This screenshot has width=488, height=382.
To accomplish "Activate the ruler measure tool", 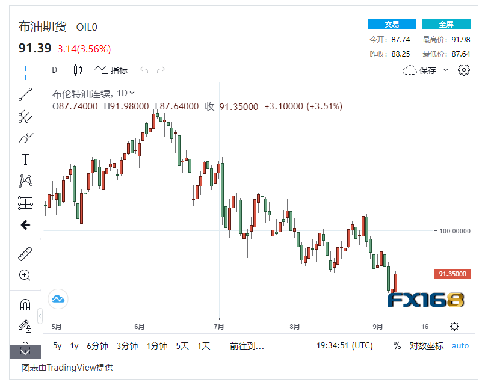I will click(25, 253).
